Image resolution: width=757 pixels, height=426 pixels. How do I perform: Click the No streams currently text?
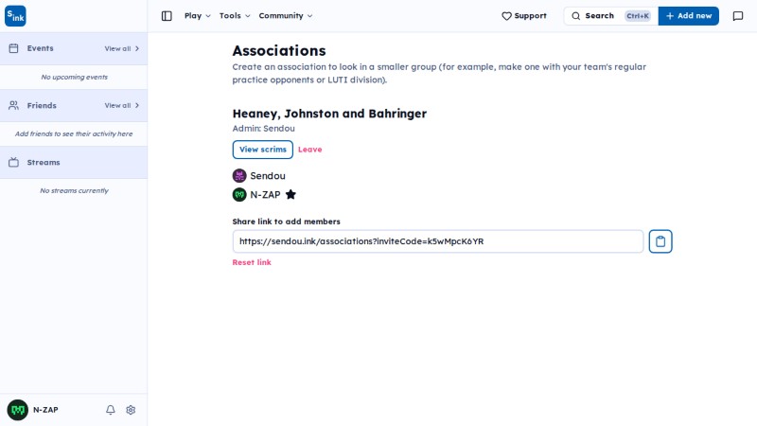pos(75,191)
